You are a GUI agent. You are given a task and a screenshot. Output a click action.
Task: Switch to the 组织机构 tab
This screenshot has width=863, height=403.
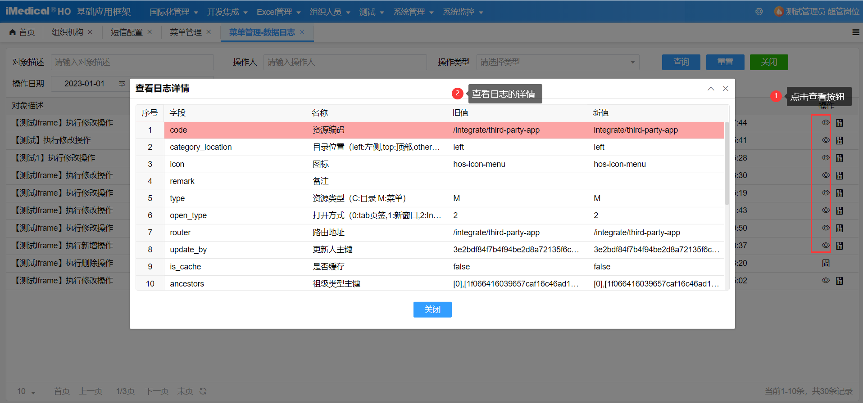[68, 32]
